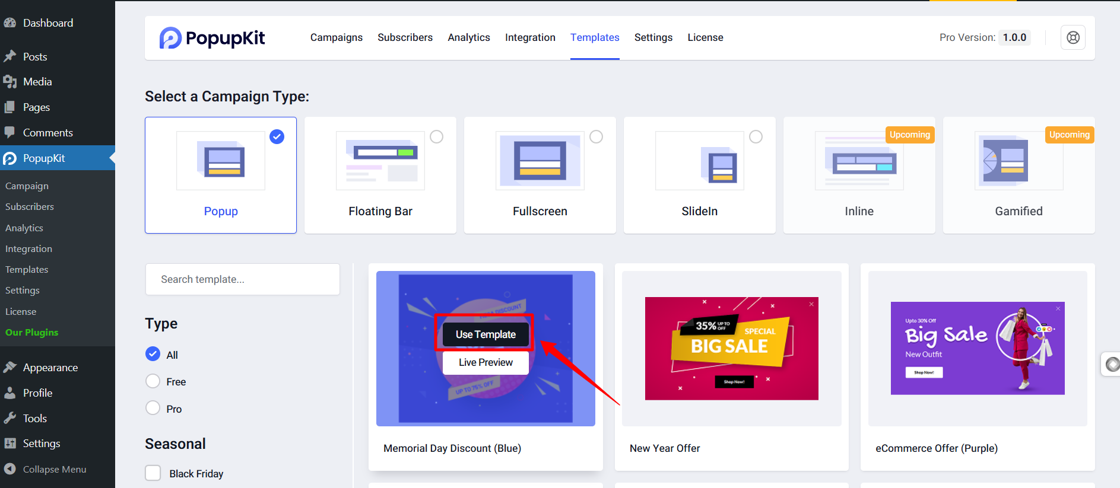Click the Floating Bar label
Viewport: 1120px width, 488px height.
(x=380, y=211)
